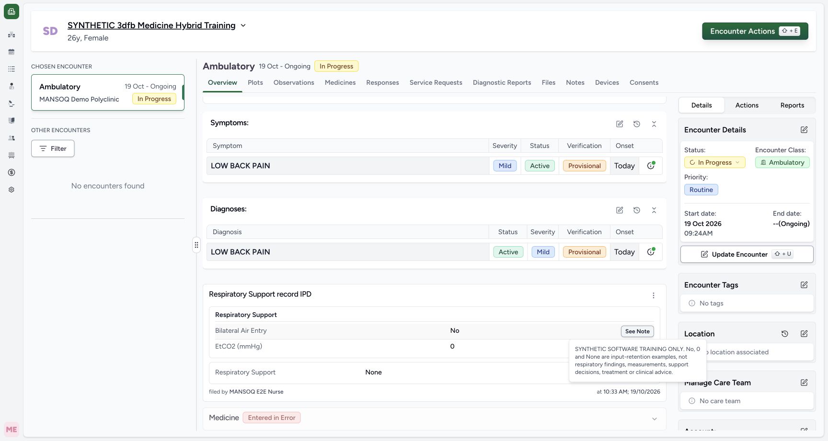Image resolution: width=828 pixels, height=441 pixels.
Task: Open the Service Requests tab
Action: tap(436, 82)
